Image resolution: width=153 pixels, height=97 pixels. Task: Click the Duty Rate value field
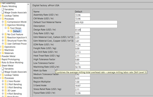pos(83,34)
